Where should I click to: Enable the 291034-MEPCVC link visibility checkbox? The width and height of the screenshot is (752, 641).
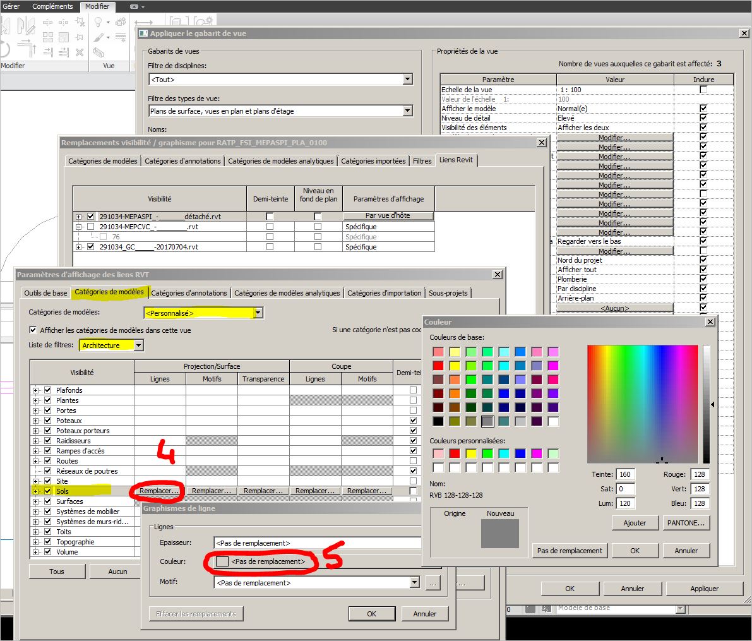(x=90, y=227)
